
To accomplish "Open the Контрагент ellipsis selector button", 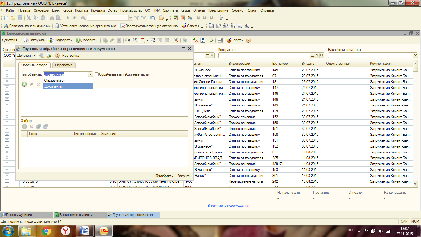I will 312,55.
